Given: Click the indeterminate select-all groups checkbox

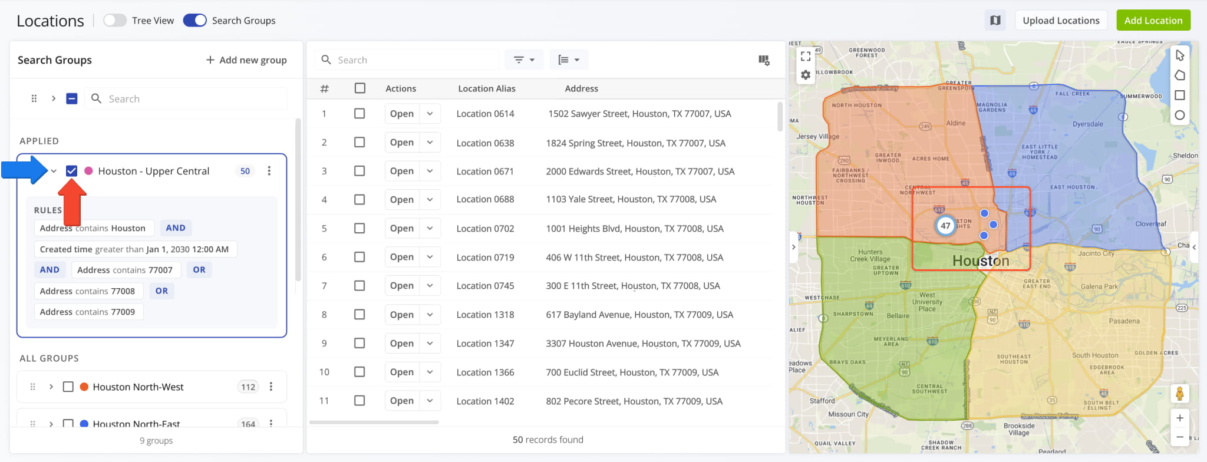Looking at the screenshot, I should [x=72, y=98].
